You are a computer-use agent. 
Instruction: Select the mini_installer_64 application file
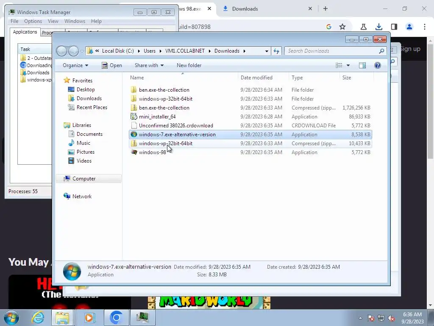pos(250,117)
